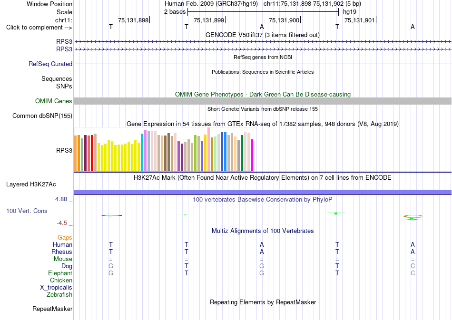Open "Publications: Sequences in Scientific Articles" title
Viewport: 452px width, 320px height.
tap(263, 72)
